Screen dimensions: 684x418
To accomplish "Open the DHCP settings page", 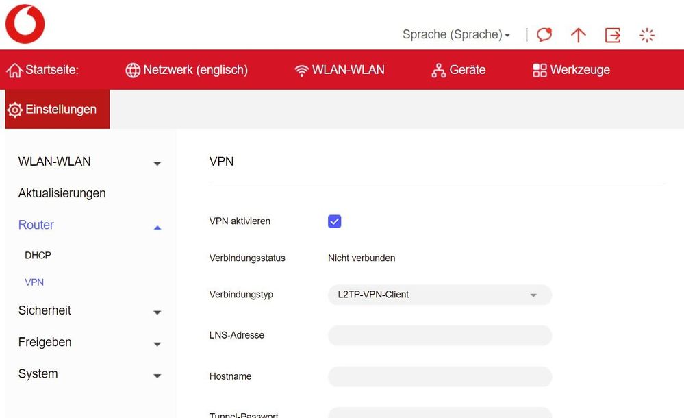I will point(38,255).
